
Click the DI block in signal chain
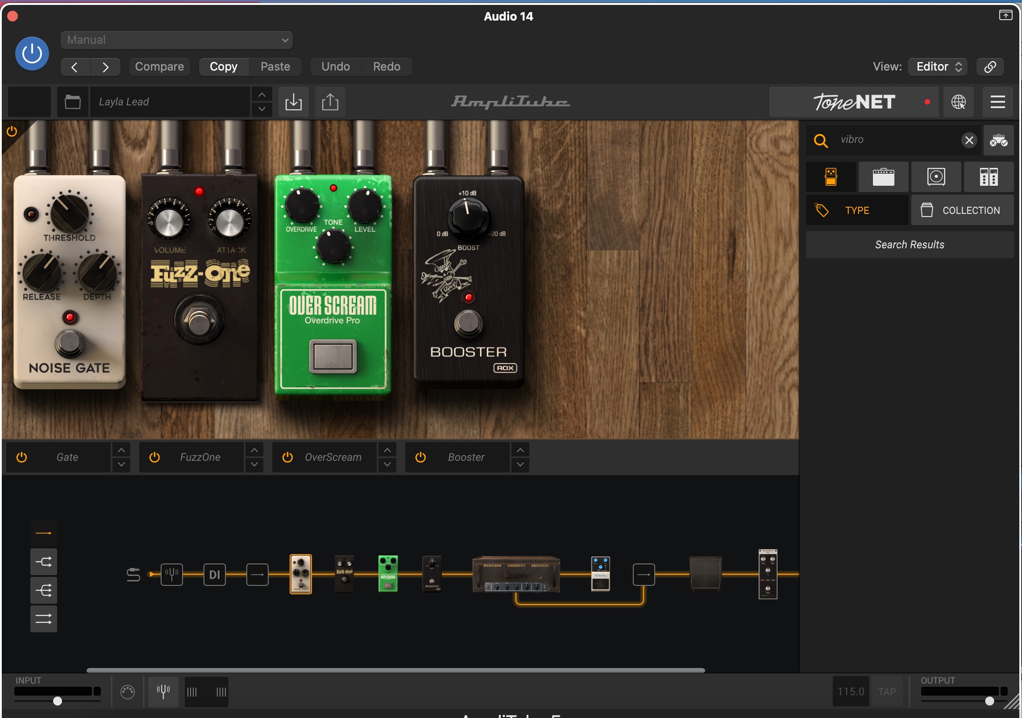[x=215, y=575]
